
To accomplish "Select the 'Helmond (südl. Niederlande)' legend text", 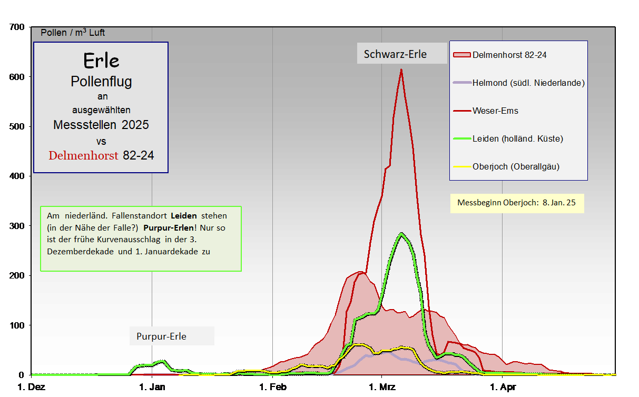I will click(528, 83).
